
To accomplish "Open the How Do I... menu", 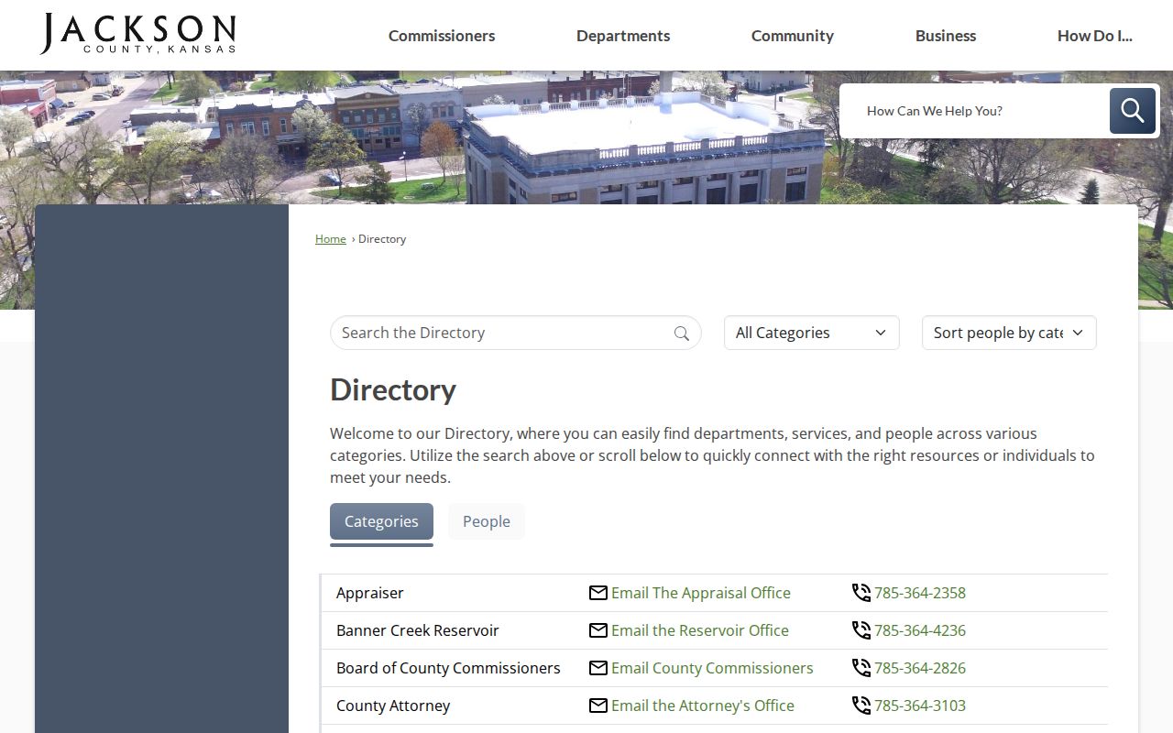I will (x=1095, y=36).
